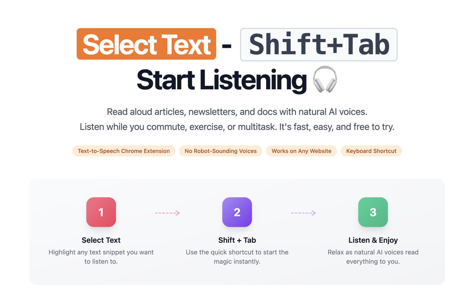475x297 pixels.
Task: Click the pink dashed arrow
Action: pyautogui.click(x=167, y=213)
